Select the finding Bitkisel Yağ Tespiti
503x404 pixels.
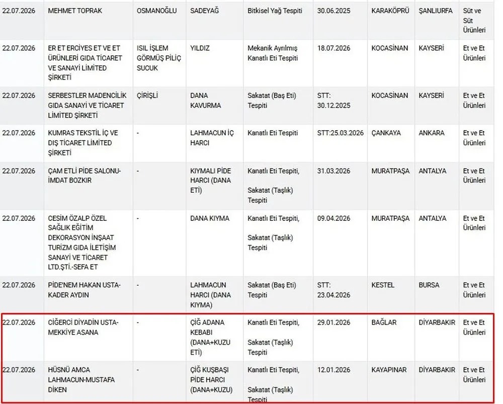(x=275, y=11)
